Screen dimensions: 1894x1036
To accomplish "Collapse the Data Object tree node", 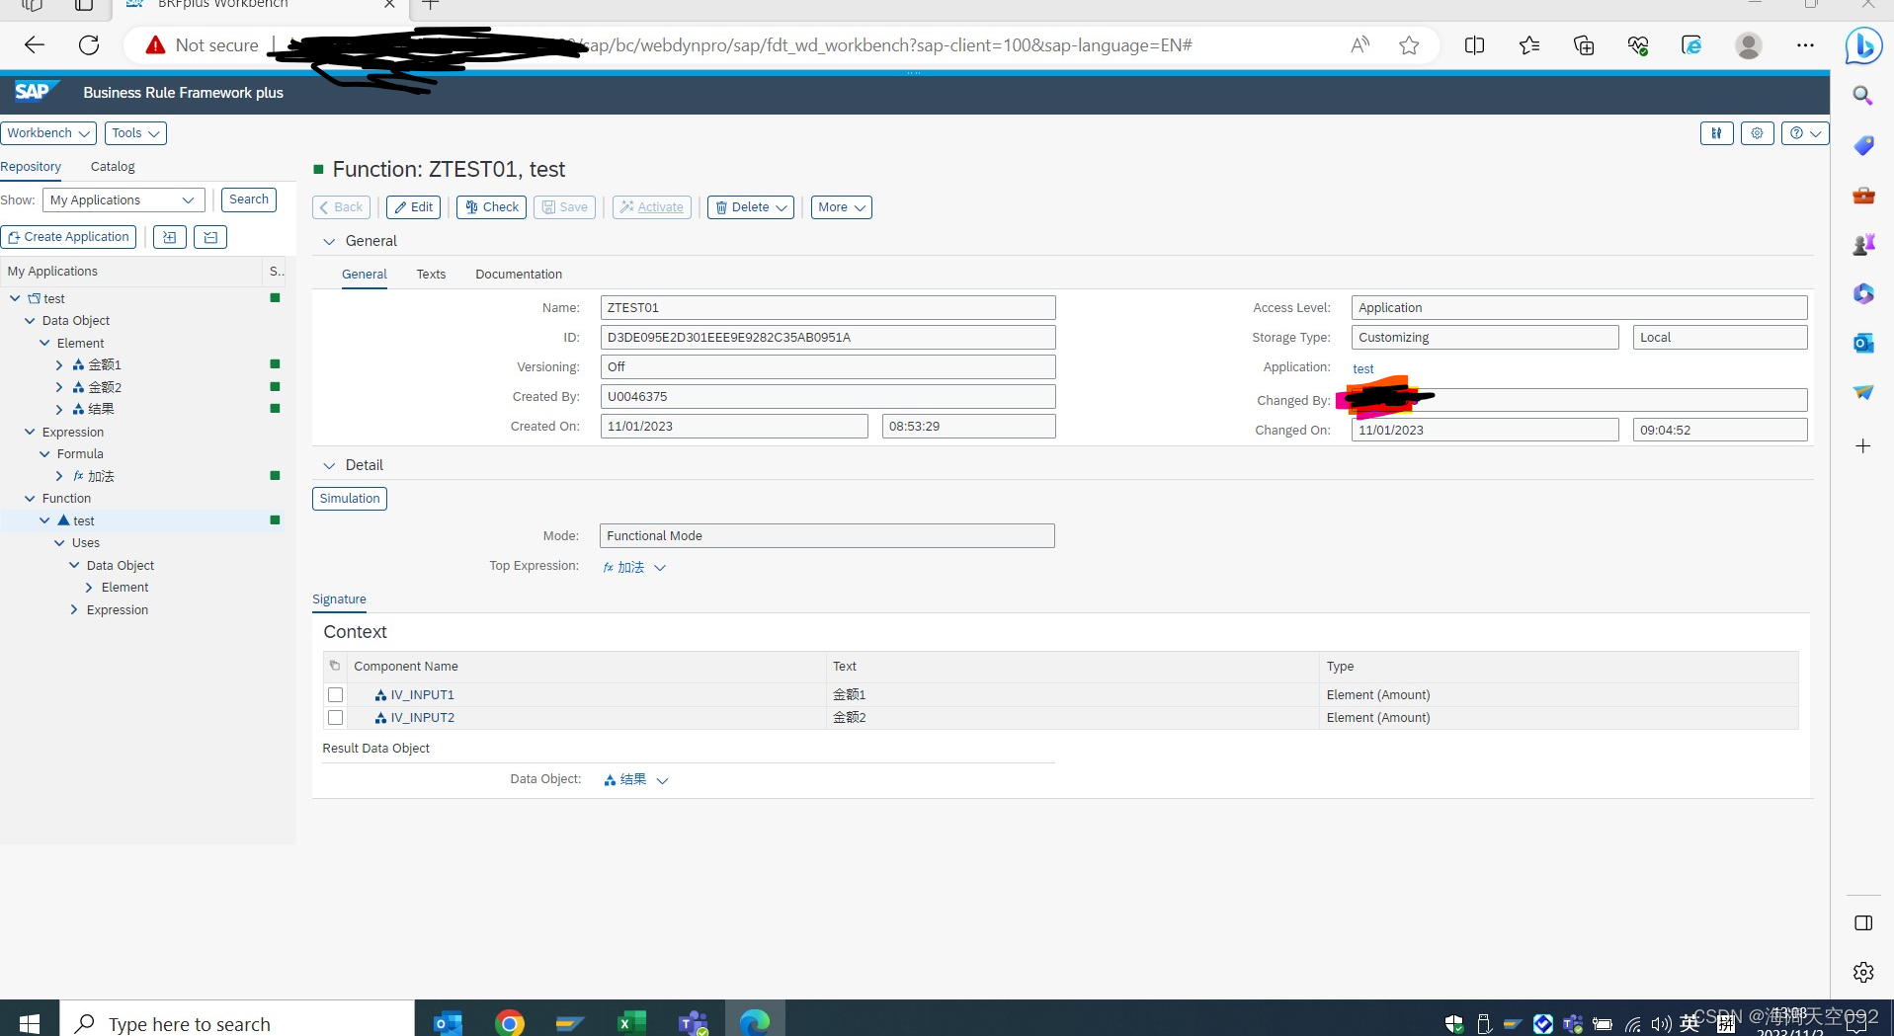I will (29, 320).
